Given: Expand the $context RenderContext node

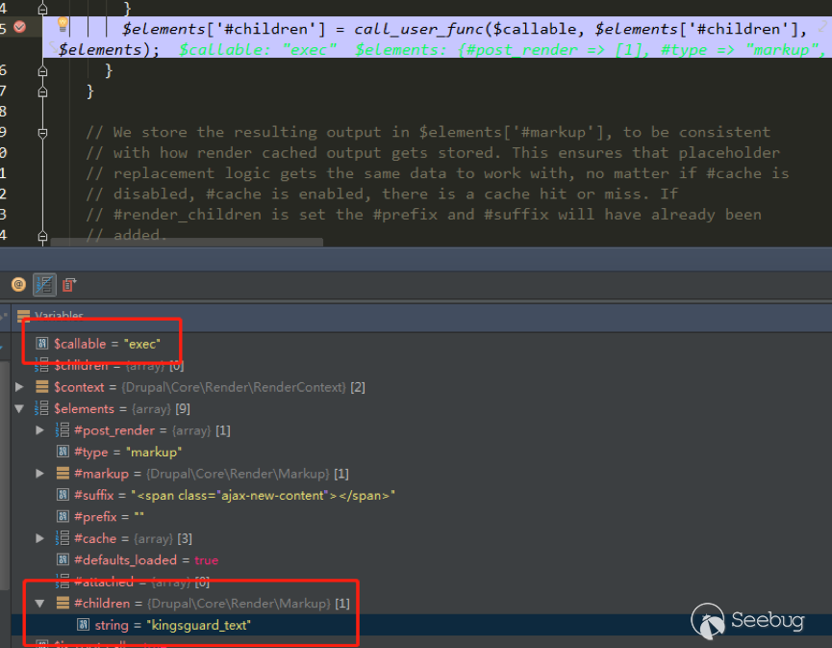Looking at the screenshot, I should point(19,387).
